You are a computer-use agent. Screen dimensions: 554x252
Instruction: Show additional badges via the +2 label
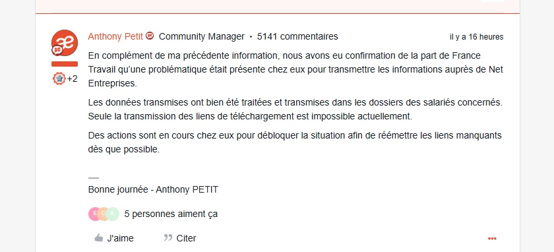72,79
